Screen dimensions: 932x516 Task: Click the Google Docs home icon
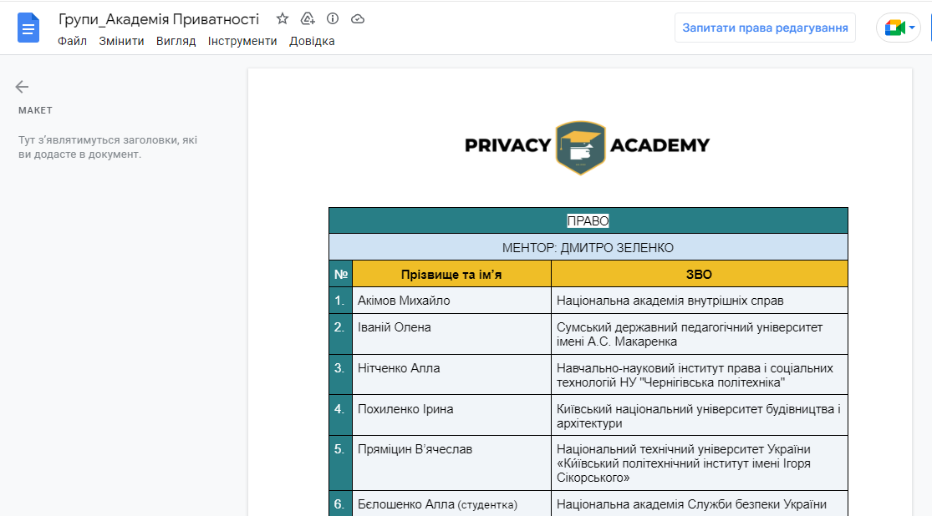click(x=28, y=28)
